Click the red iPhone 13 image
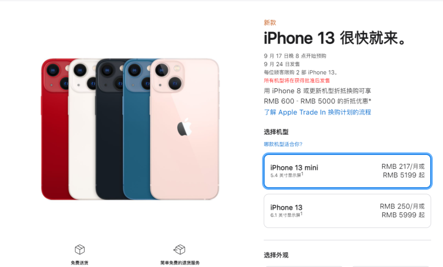The image size is (443, 267). pos(54,130)
